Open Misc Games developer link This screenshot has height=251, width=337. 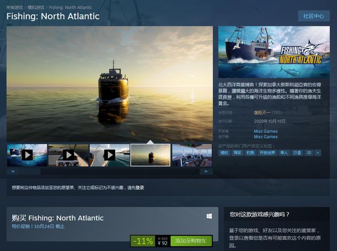(x=265, y=131)
